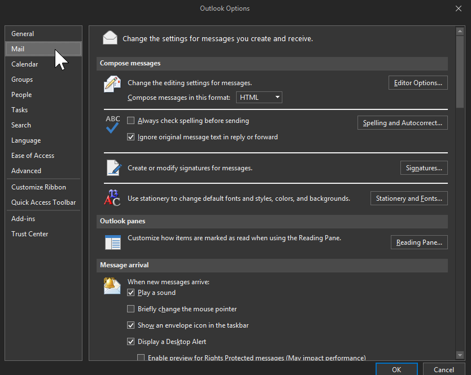The image size is (471, 375).
Task: Click 'Create or modify signatures for messages' text
Action: [190, 168]
